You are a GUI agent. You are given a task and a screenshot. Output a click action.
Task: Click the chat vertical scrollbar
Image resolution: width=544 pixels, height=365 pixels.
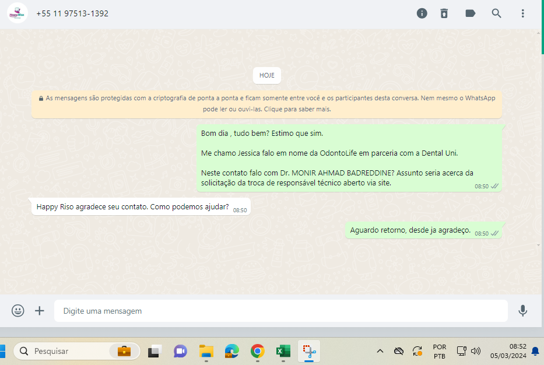point(538,139)
